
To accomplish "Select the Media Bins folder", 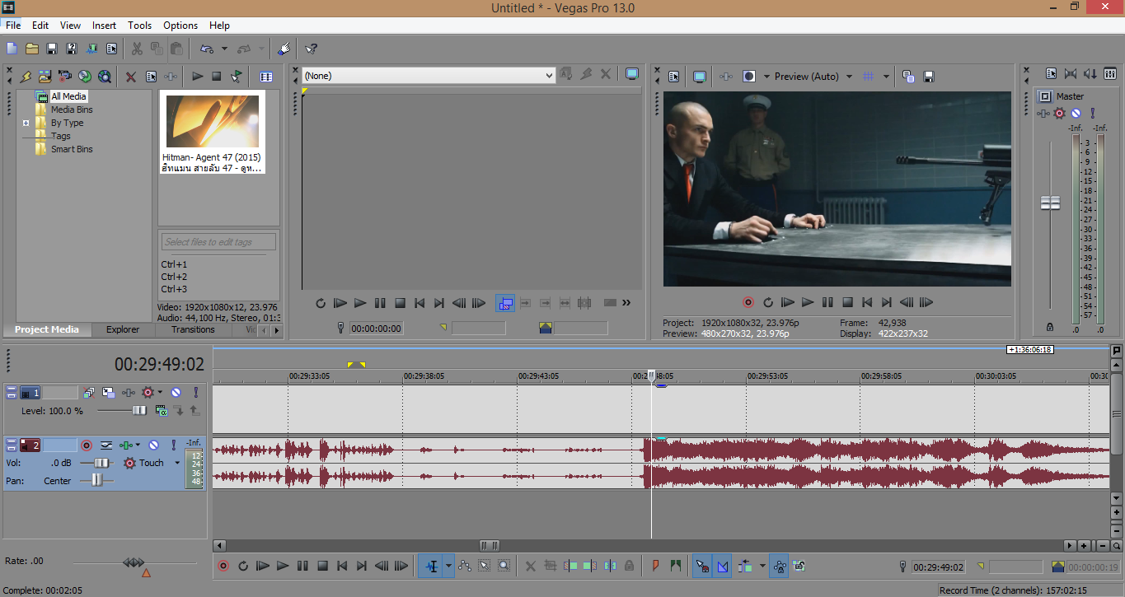I will [x=72, y=110].
